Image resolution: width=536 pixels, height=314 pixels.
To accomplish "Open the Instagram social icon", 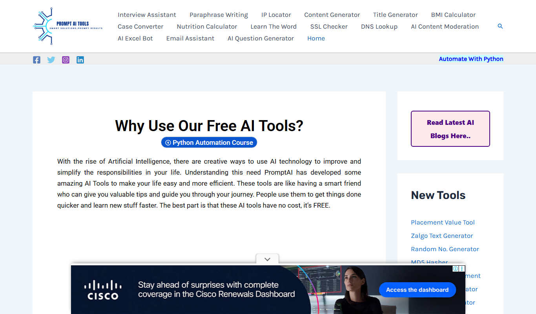I will click(x=66, y=60).
